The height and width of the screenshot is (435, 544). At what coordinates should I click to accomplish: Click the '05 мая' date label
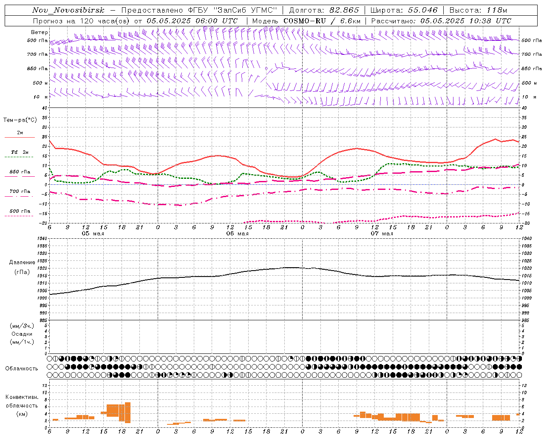(93, 234)
